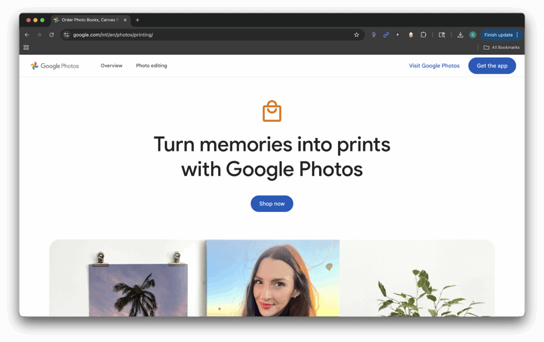Open the Overview navigation item
Image resolution: width=544 pixels, height=342 pixels.
(112, 65)
